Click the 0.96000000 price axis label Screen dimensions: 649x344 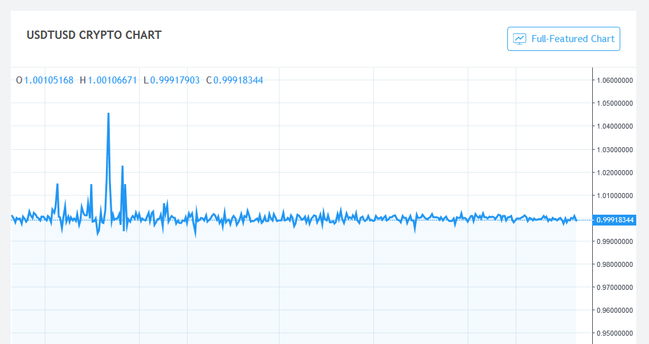[x=615, y=310]
